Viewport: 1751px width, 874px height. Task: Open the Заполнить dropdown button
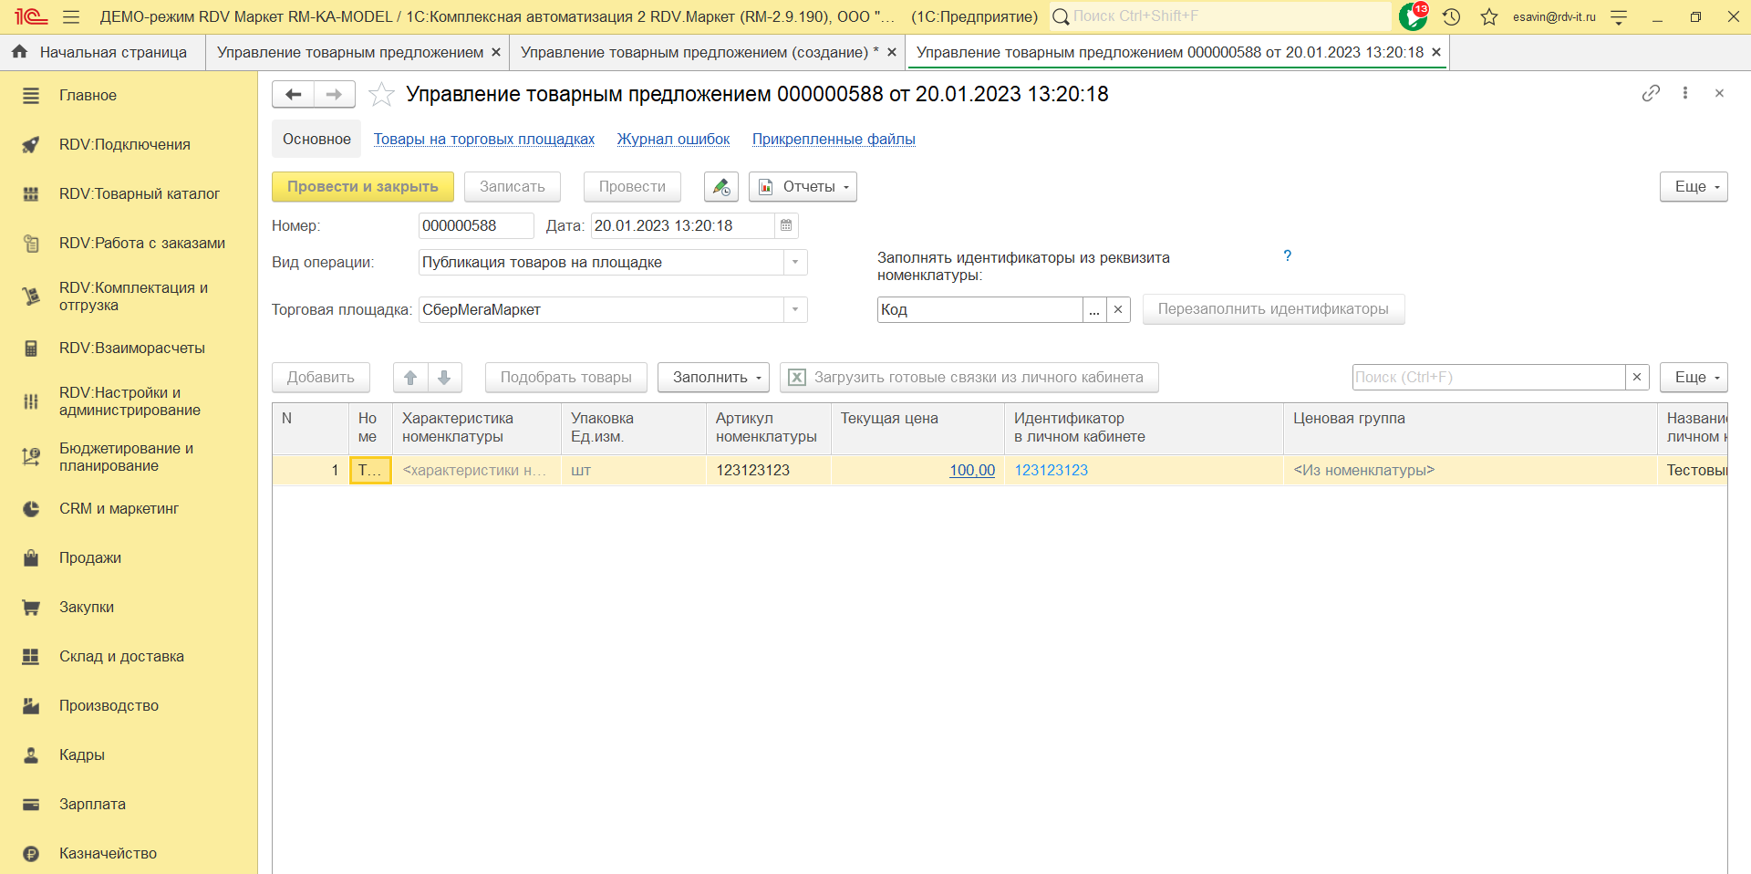click(713, 378)
